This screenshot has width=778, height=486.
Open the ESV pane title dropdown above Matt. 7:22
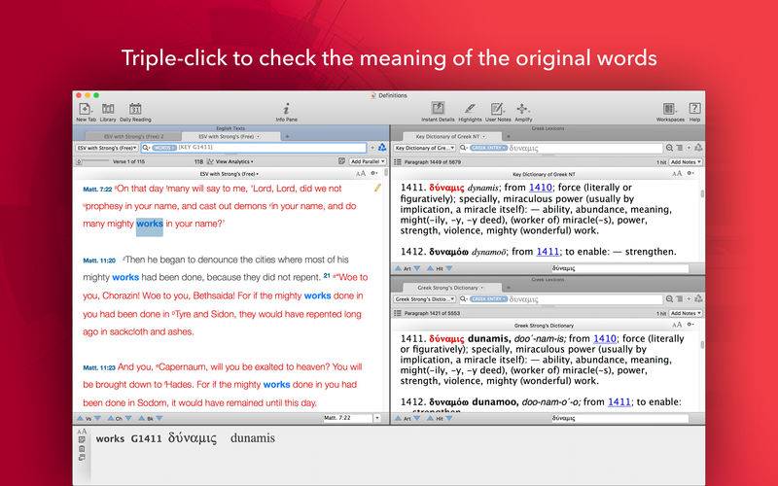click(x=230, y=174)
